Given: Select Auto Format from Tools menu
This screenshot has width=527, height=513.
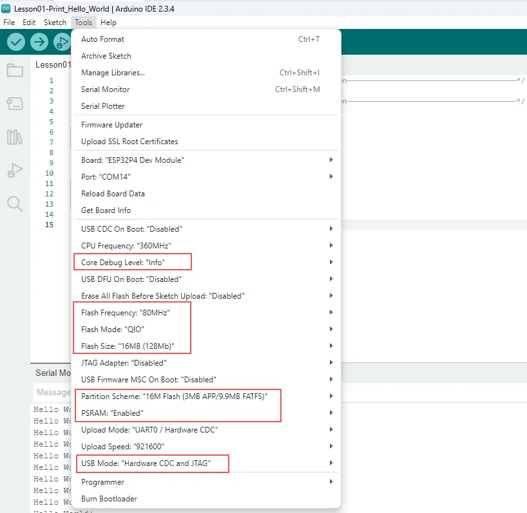Looking at the screenshot, I should click(x=206, y=39).
